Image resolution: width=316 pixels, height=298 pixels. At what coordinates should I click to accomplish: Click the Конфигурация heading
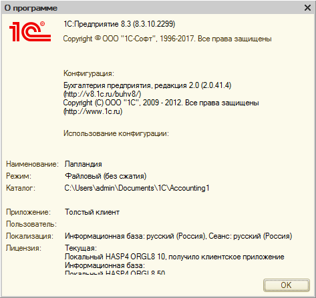point(89,73)
